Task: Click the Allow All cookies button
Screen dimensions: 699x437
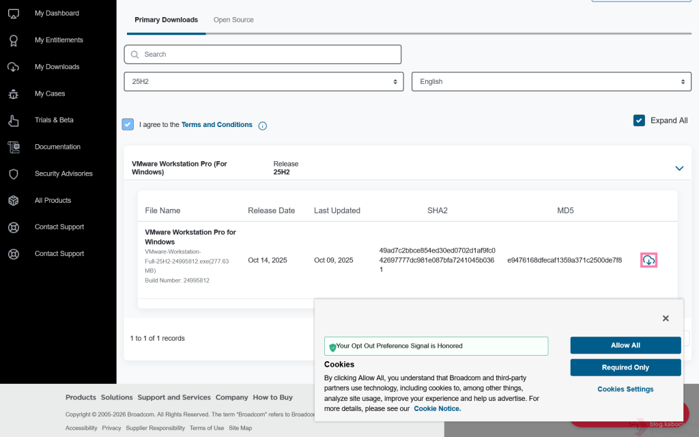Action: coord(625,346)
